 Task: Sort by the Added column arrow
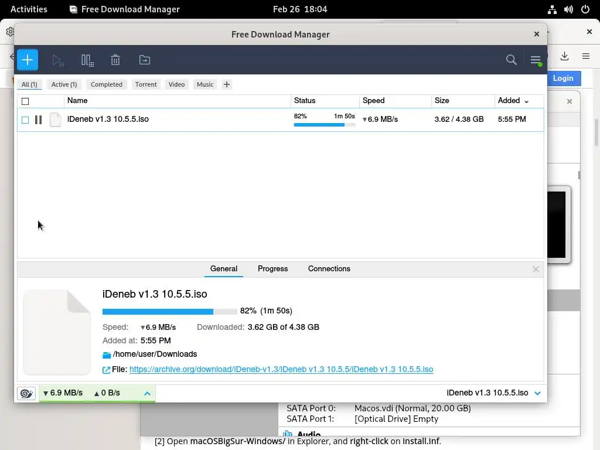[x=527, y=102]
